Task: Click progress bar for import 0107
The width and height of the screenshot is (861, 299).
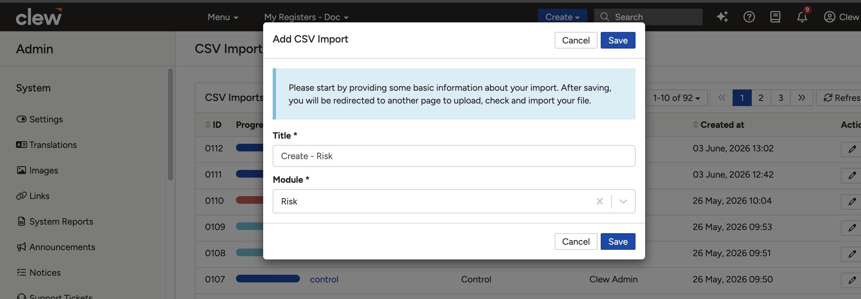Action: [268, 279]
